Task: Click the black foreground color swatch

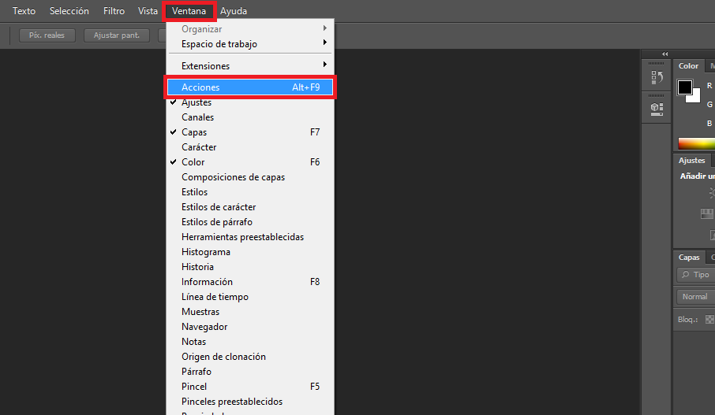Action: pyautogui.click(x=684, y=87)
